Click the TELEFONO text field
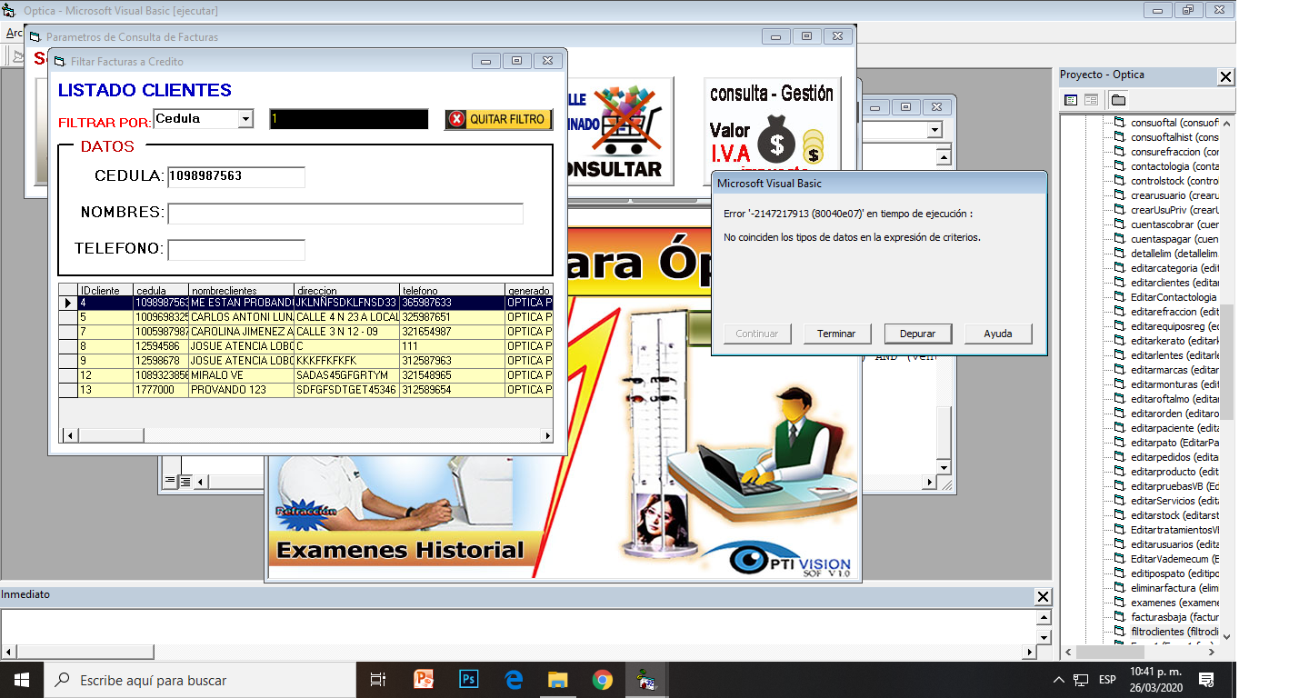 236,250
